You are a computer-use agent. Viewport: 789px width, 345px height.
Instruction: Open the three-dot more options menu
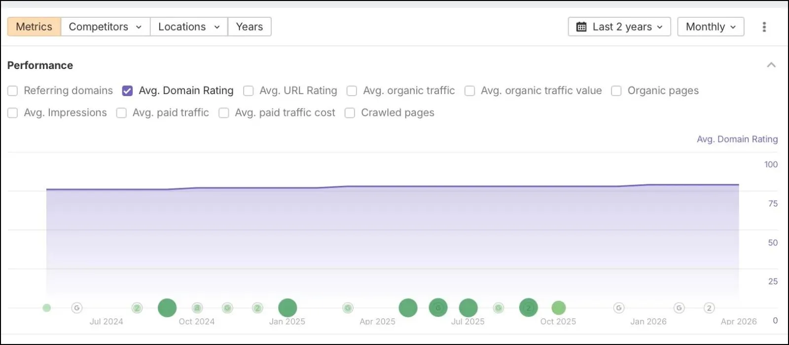pyautogui.click(x=764, y=27)
